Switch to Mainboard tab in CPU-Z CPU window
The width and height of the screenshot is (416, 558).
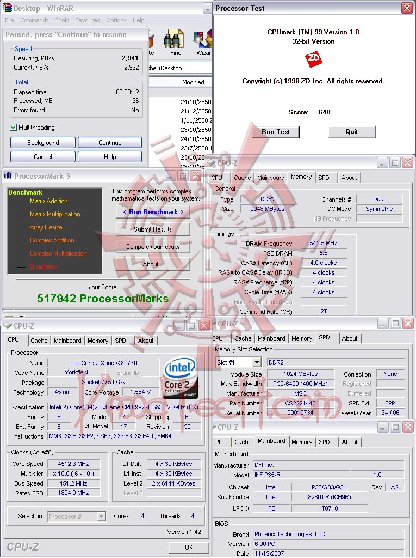pyautogui.click(x=67, y=341)
